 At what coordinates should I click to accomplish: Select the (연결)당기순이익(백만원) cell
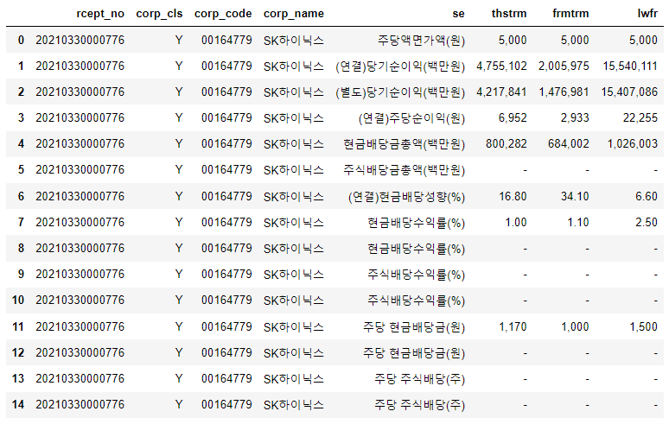tap(400, 66)
